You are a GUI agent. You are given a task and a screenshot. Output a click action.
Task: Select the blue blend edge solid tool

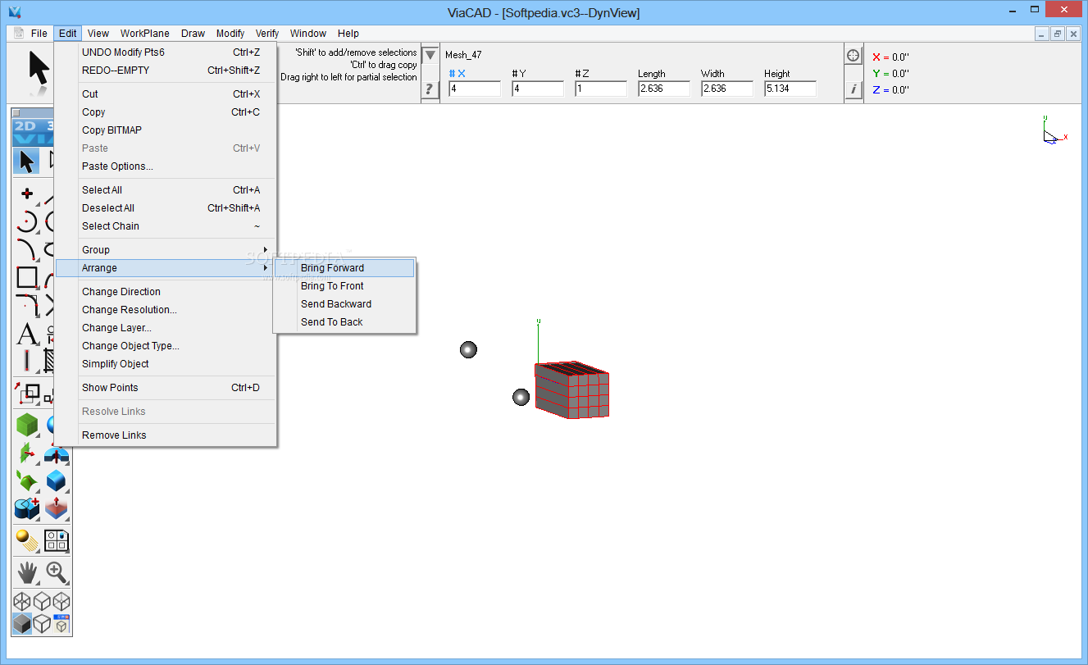pyautogui.click(x=57, y=481)
